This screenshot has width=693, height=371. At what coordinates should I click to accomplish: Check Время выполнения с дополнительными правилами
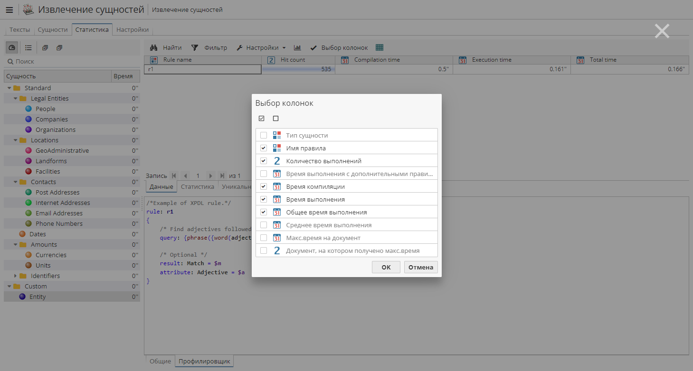click(264, 174)
